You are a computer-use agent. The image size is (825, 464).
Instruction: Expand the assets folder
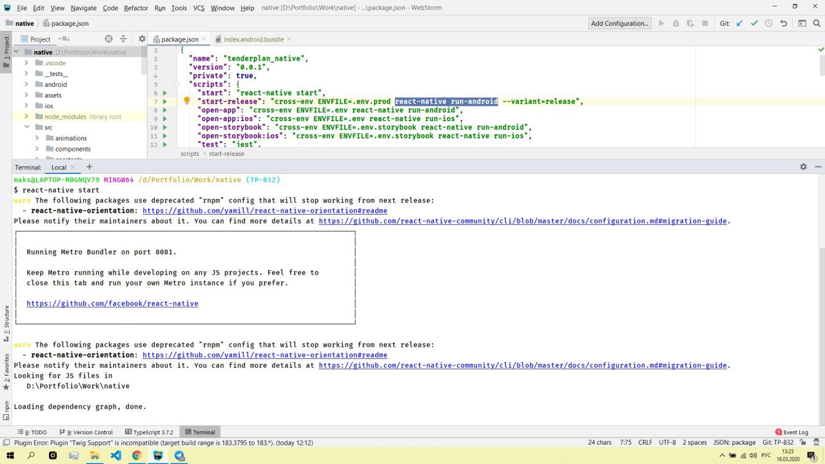tap(26, 95)
